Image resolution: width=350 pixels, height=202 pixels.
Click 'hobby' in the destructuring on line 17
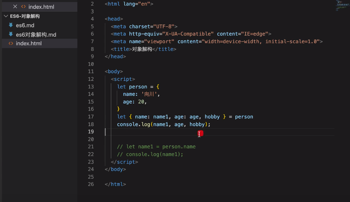pyautogui.click(x=212, y=117)
